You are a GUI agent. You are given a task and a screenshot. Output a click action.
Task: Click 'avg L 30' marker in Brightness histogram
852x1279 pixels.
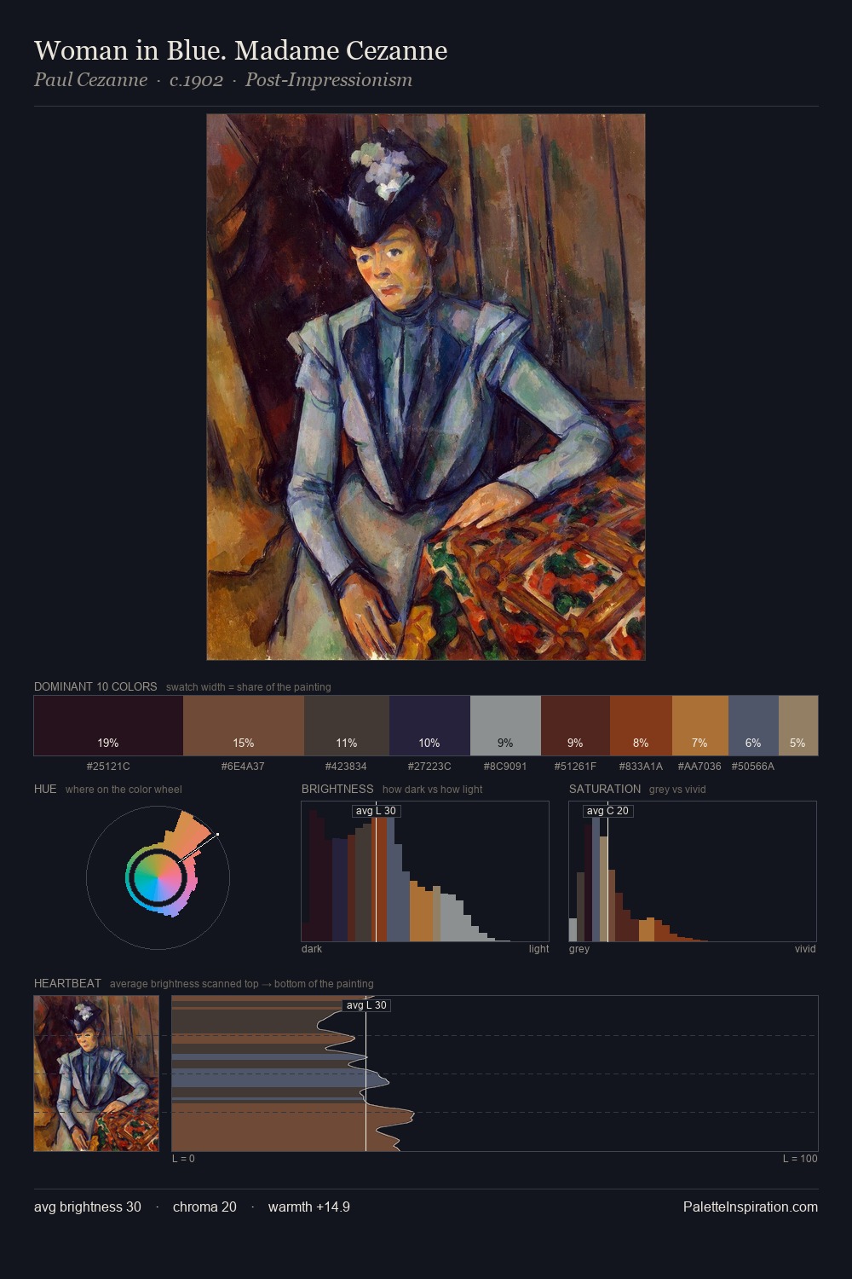coord(376,811)
